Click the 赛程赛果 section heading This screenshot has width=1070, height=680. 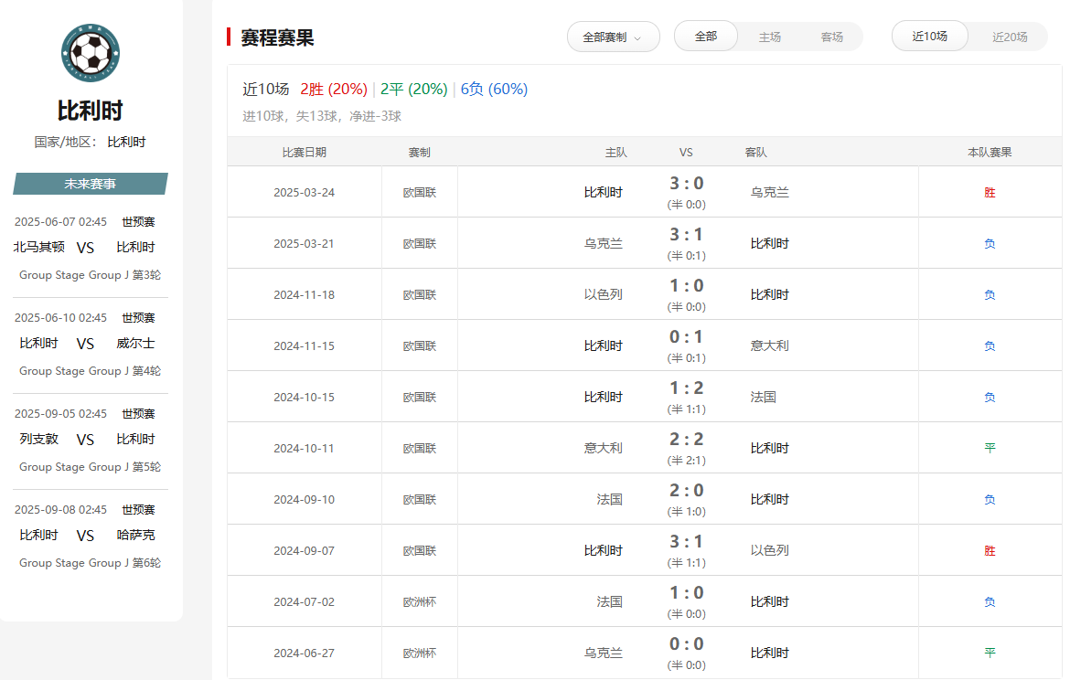click(x=277, y=37)
